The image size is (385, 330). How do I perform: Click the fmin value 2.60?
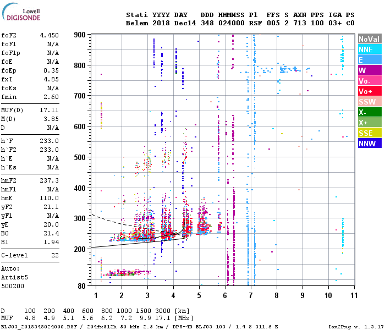click(x=51, y=97)
